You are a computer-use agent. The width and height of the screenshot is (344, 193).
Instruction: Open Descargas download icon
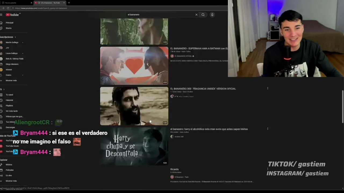1,127
